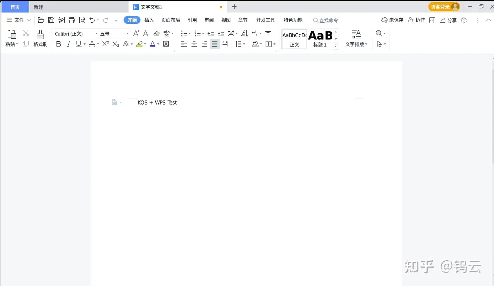Open the print preview icon
The width and height of the screenshot is (494, 286).
pyautogui.click(x=82, y=20)
